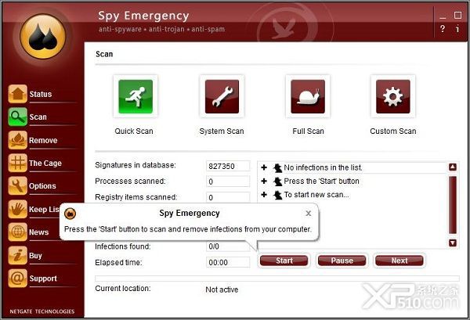Screen dimensions: 470x320
Task: Open the News globe icon
Action: point(18,232)
